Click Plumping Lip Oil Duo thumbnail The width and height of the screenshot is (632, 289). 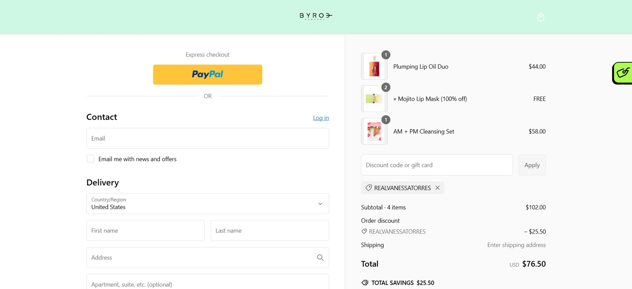[x=374, y=67]
